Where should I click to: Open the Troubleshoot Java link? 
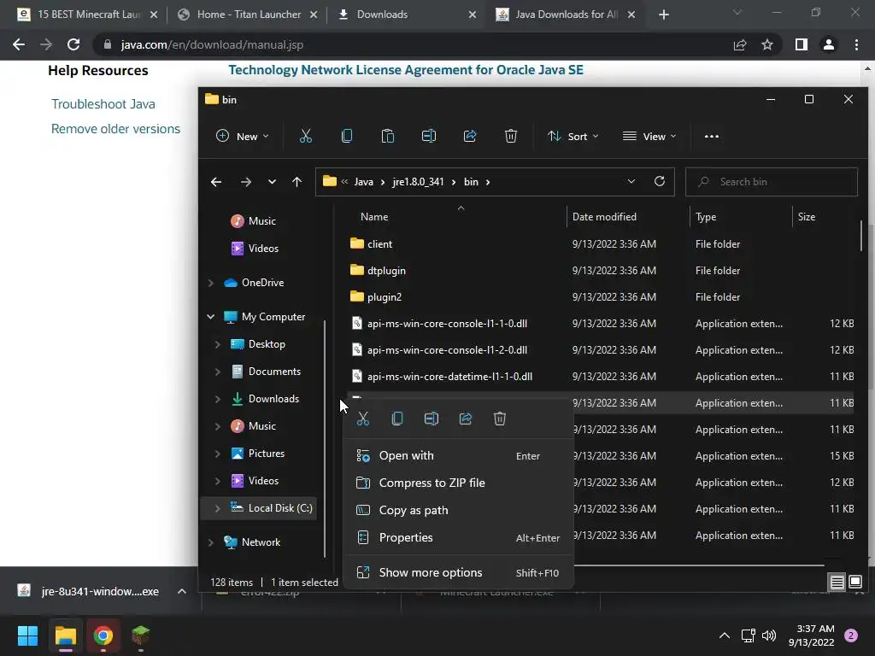(103, 104)
